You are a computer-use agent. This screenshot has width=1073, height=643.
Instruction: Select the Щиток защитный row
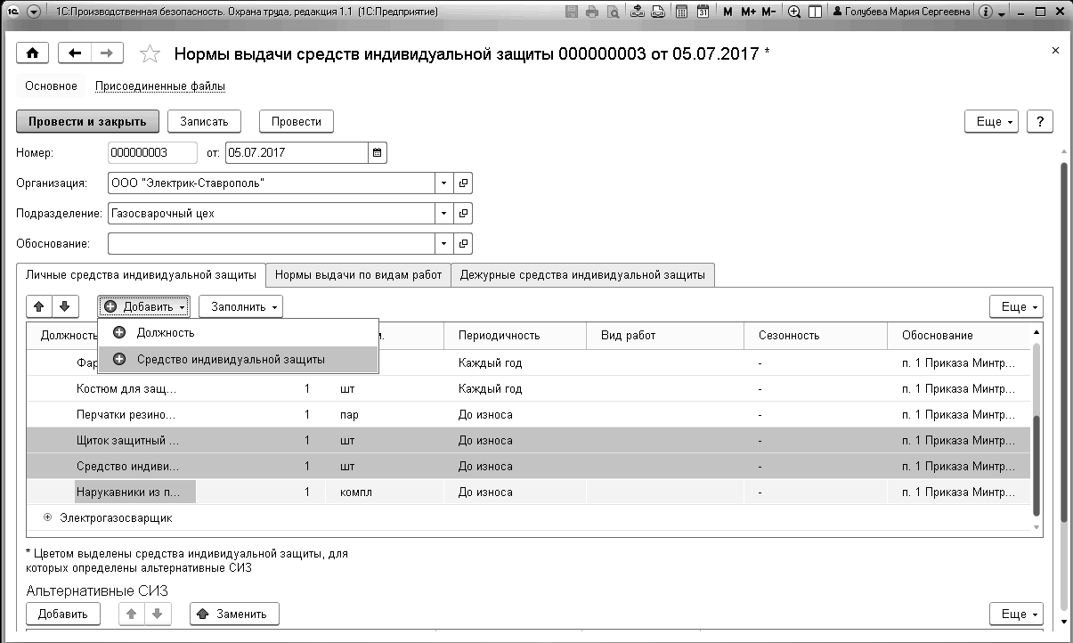(x=529, y=440)
